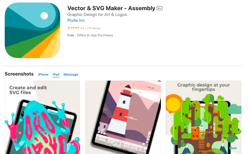Switch to the iMessage screenshots tab
This screenshot has height=154, width=248.
pos(71,74)
